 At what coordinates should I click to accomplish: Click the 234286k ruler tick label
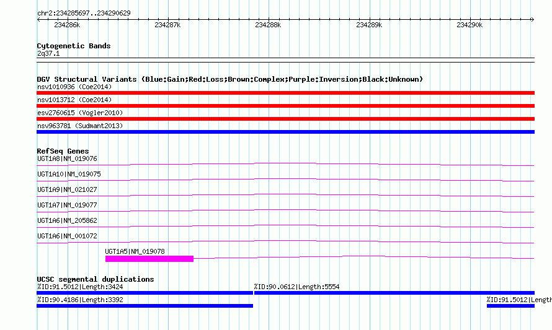point(67,25)
